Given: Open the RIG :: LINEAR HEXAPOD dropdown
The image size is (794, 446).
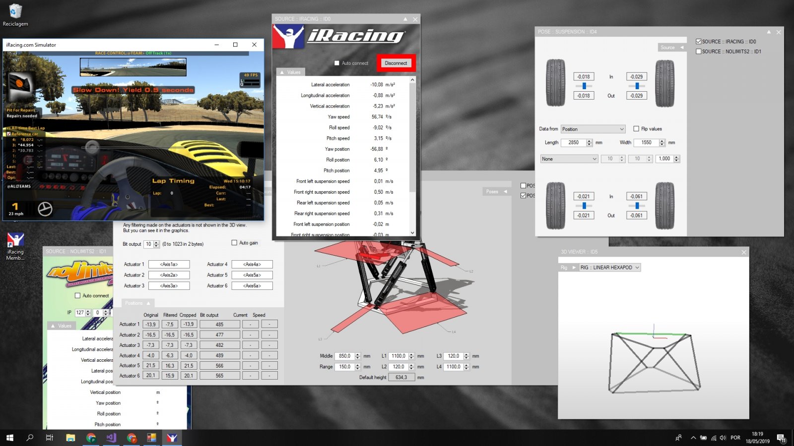Looking at the screenshot, I should (x=610, y=268).
